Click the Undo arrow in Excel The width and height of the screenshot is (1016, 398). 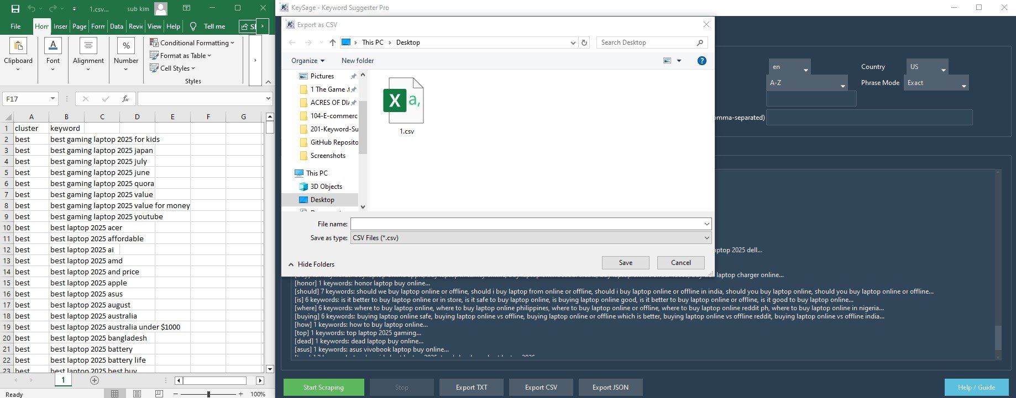(x=32, y=9)
